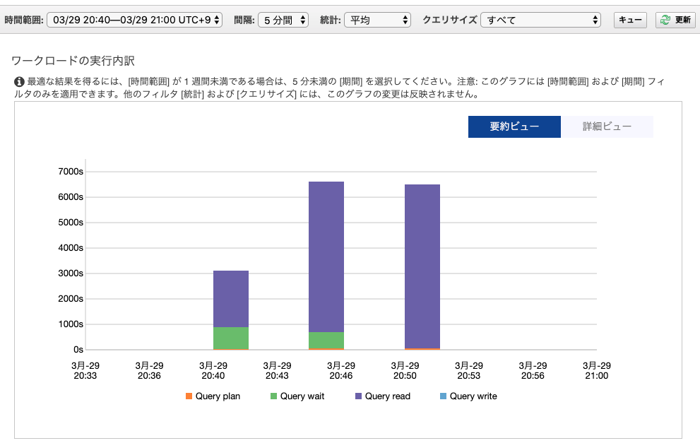
Task: Open the 時間範囲 time range dropdown
Action: [134, 20]
